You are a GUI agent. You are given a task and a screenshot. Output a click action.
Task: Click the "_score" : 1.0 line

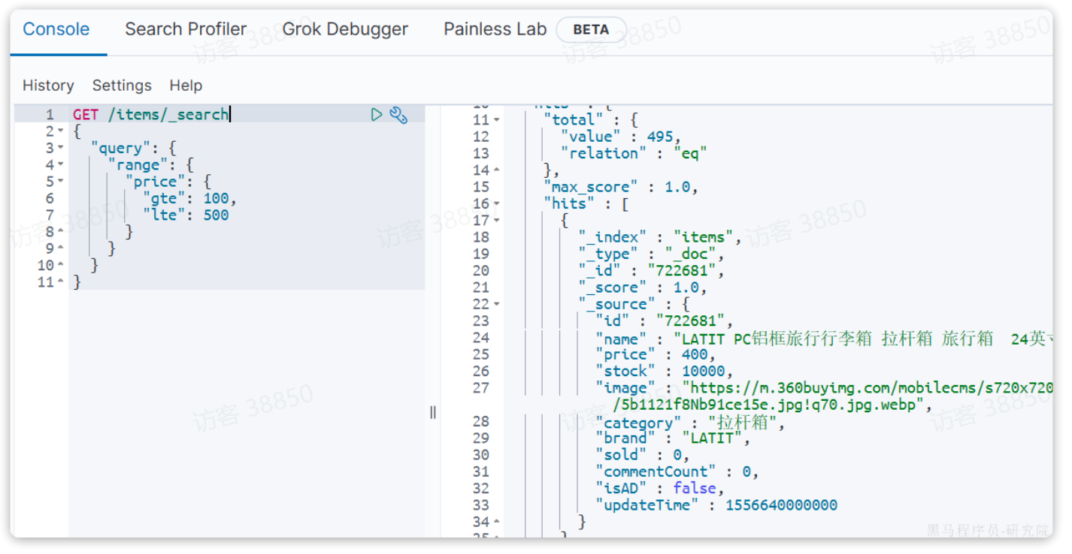[643, 288]
